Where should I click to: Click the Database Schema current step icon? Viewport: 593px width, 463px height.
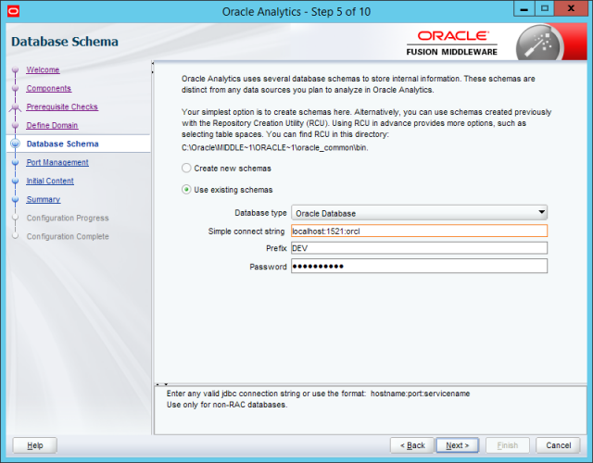click(x=15, y=144)
